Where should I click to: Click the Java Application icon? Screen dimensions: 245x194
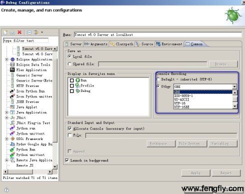(12, 112)
